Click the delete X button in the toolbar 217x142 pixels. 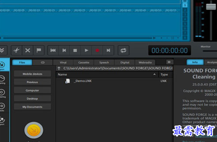pos(28,50)
